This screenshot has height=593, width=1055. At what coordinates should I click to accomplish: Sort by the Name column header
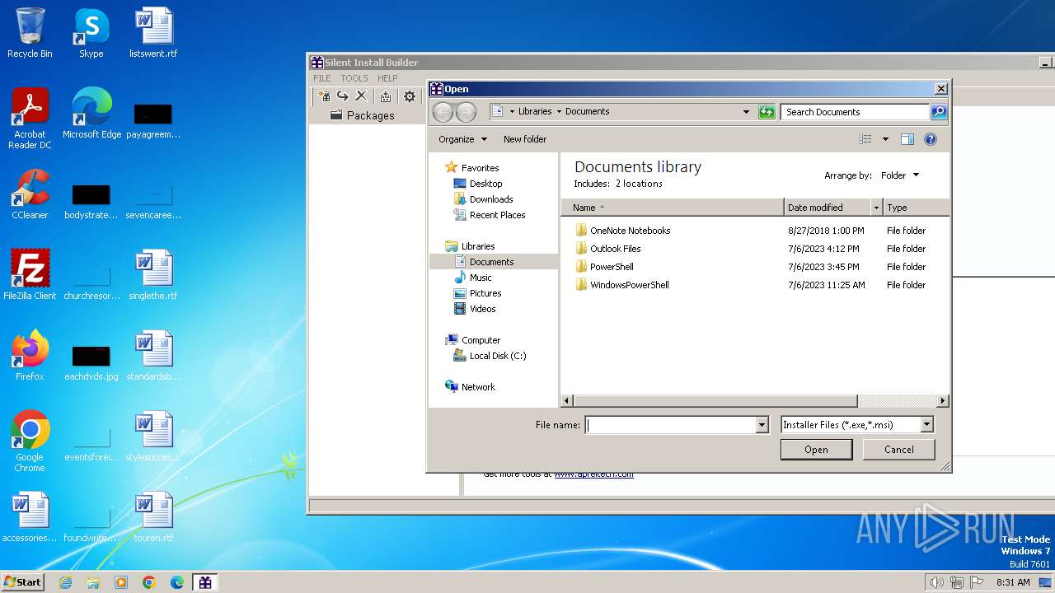(673, 208)
